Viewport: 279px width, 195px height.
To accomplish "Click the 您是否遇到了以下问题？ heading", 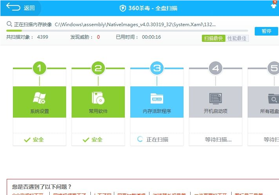I will tap(41, 187).
